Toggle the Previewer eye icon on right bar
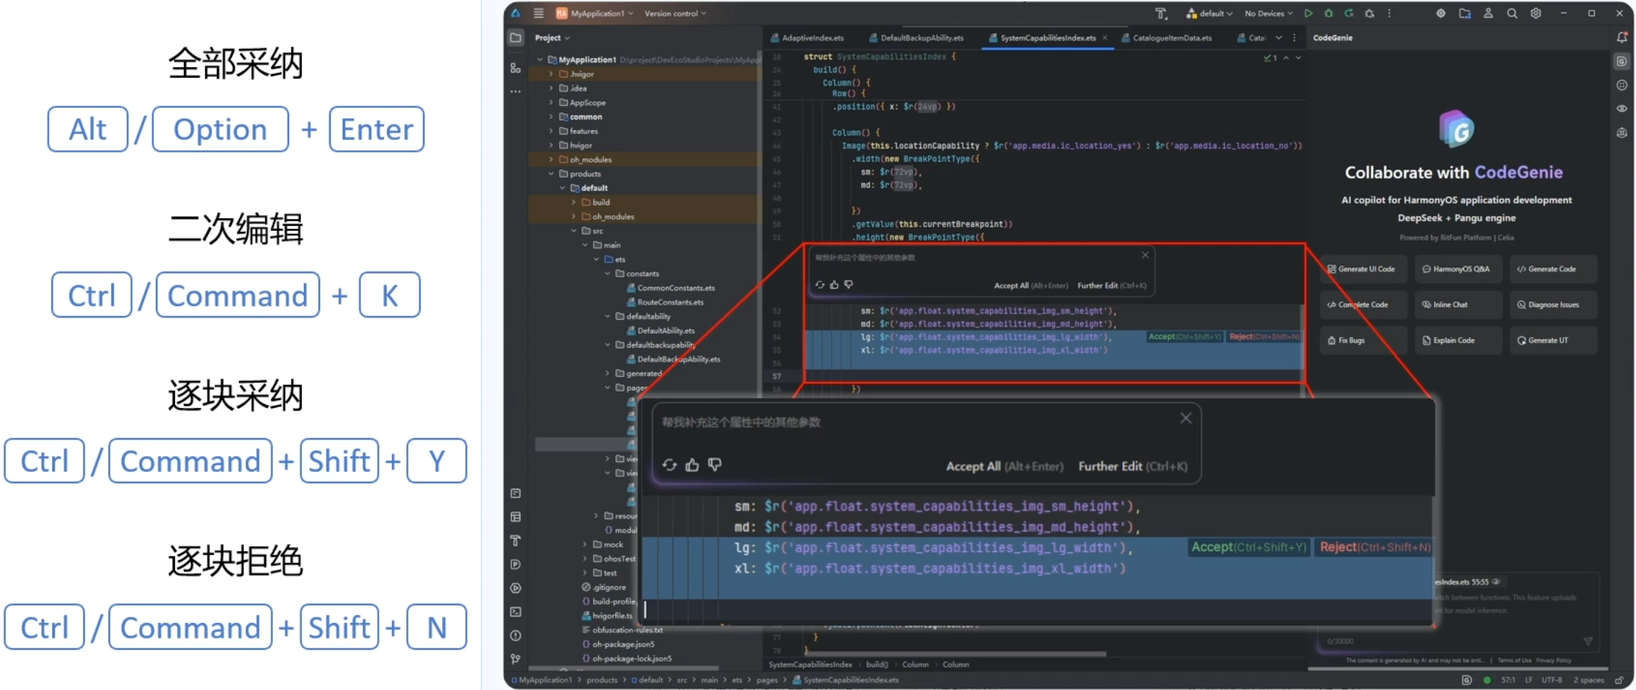 coord(1622,109)
